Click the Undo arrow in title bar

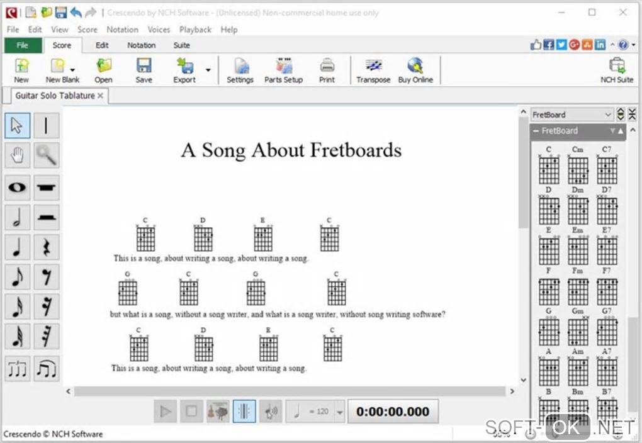click(x=76, y=13)
